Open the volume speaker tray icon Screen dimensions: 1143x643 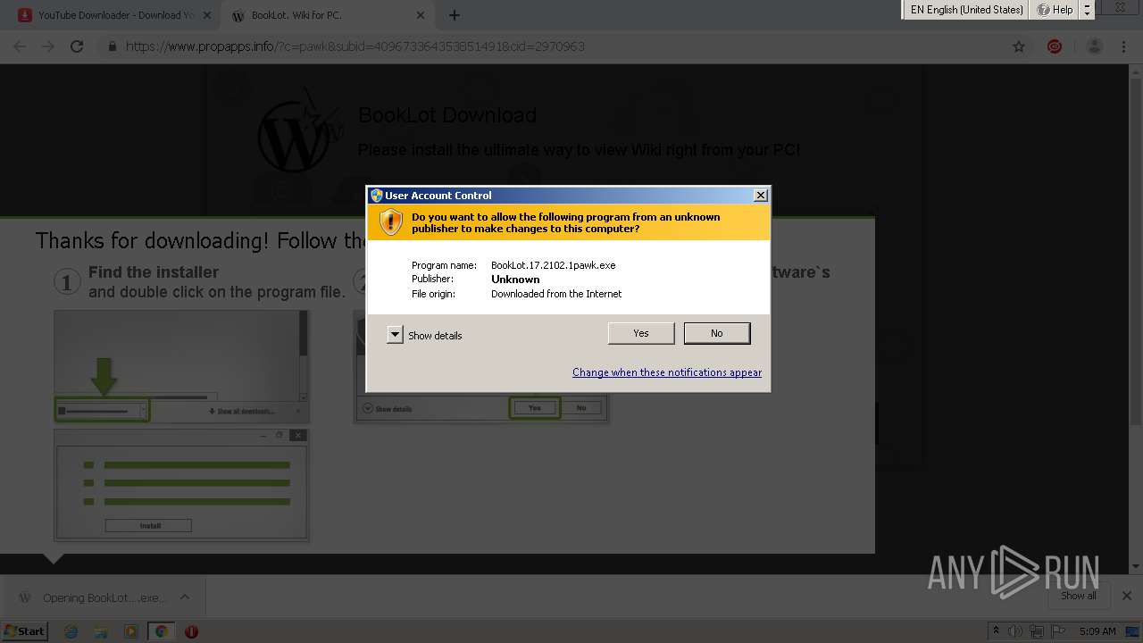[1017, 631]
